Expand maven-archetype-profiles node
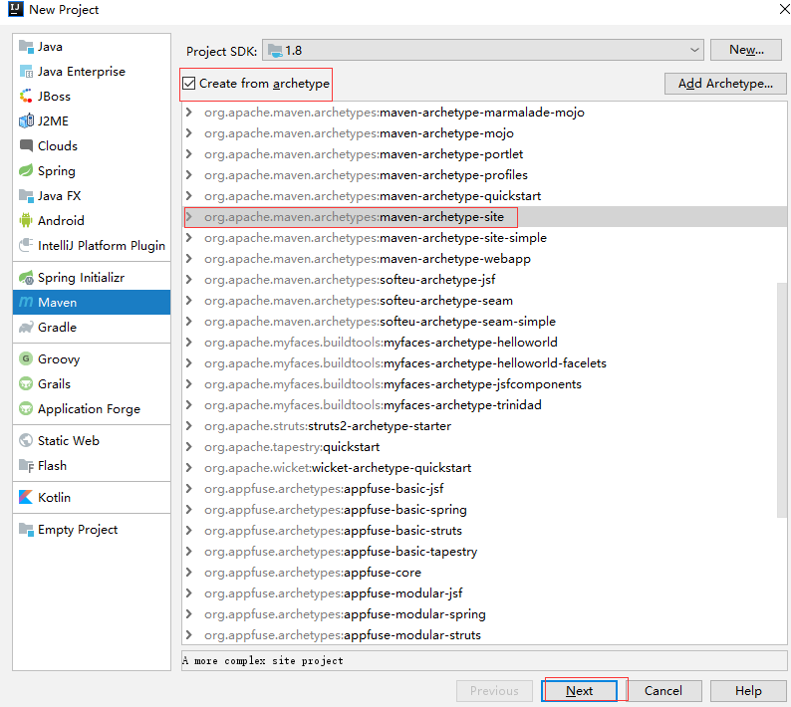The height and width of the screenshot is (707, 791). (x=188, y=175)
